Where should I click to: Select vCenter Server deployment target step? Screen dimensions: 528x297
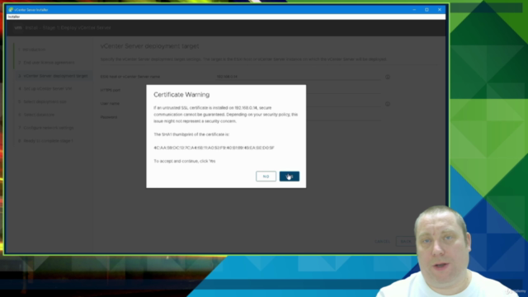pyautogui.click(x=53, y=76)
